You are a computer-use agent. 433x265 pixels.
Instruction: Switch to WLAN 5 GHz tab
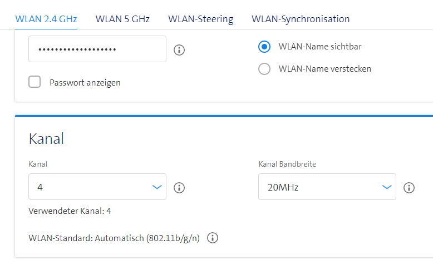pyautogui.click(x=122, y=19)
